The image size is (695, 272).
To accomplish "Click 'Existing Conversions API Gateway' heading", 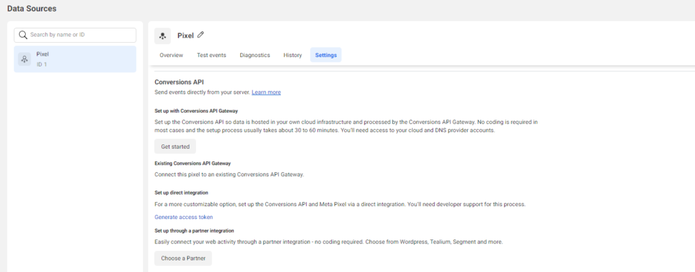I will pyautogui.click(x=192, y=163).
